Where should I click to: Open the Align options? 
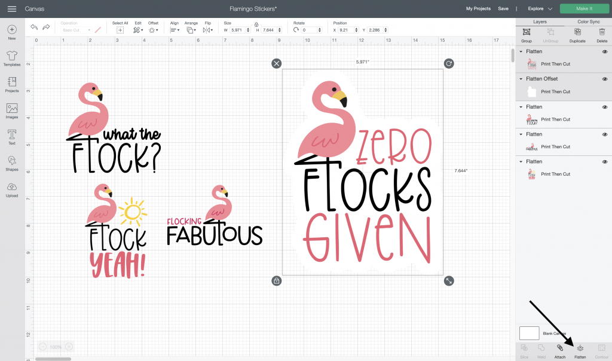(x=175, y=30)
